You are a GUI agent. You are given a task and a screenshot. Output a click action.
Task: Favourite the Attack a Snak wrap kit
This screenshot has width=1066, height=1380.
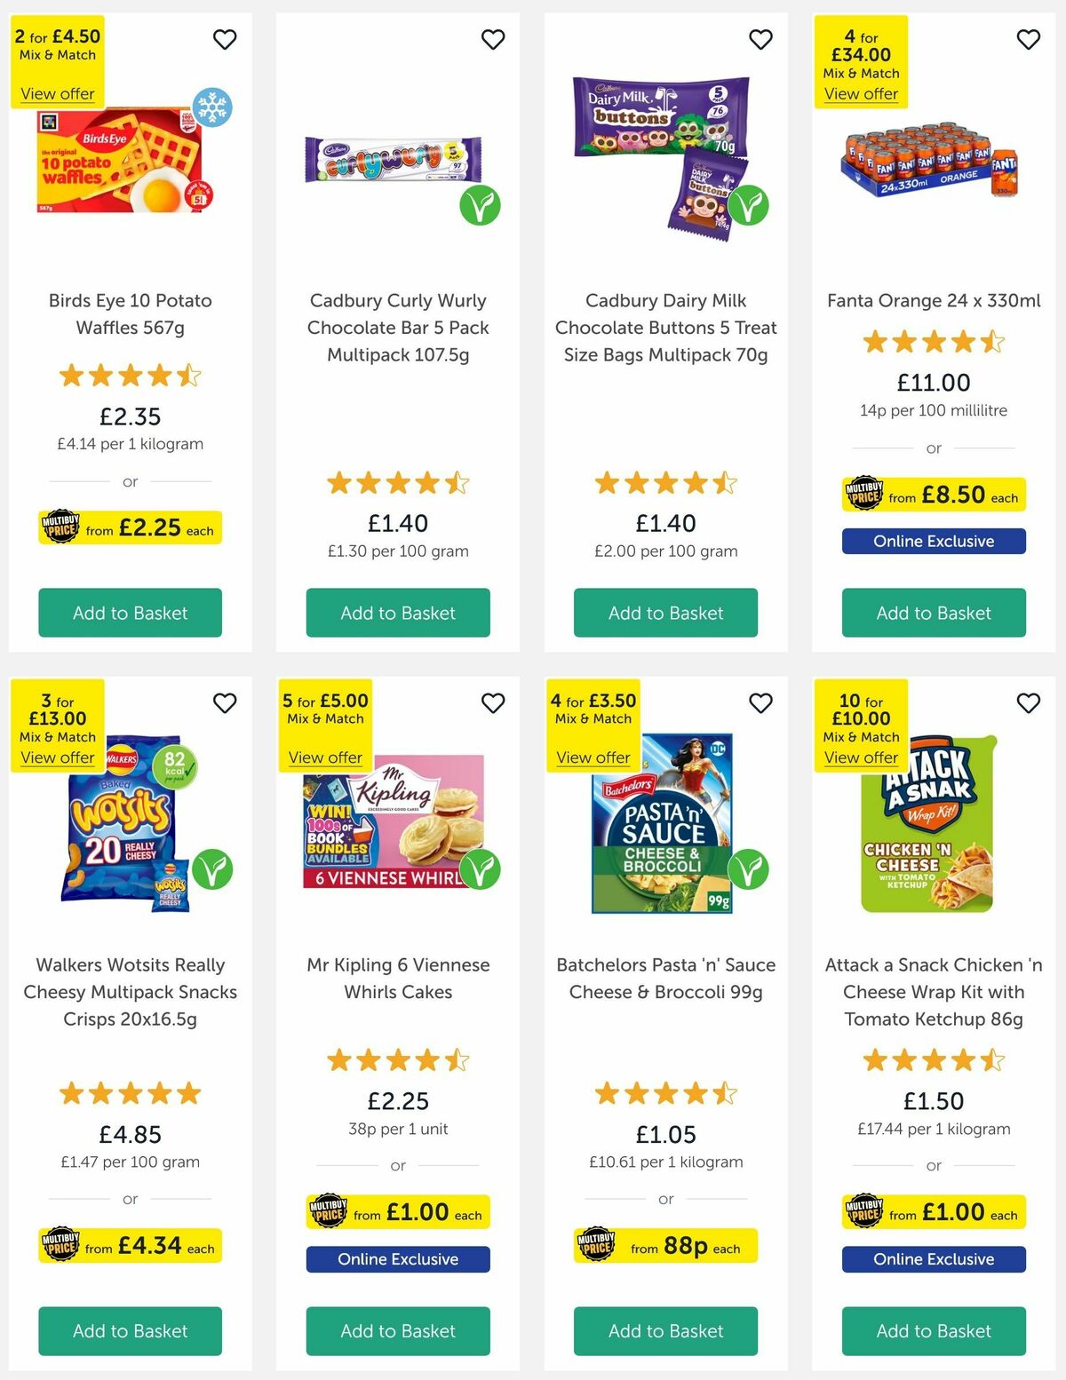(x=1028, y=702)
